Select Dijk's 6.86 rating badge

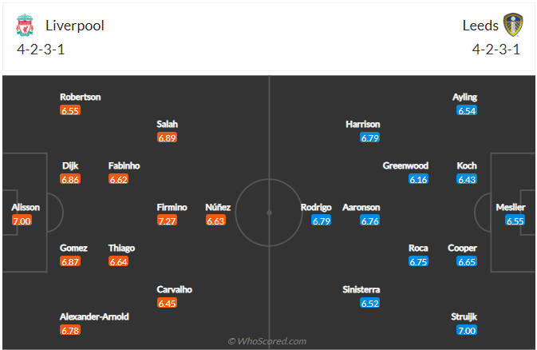click(70, 180)
